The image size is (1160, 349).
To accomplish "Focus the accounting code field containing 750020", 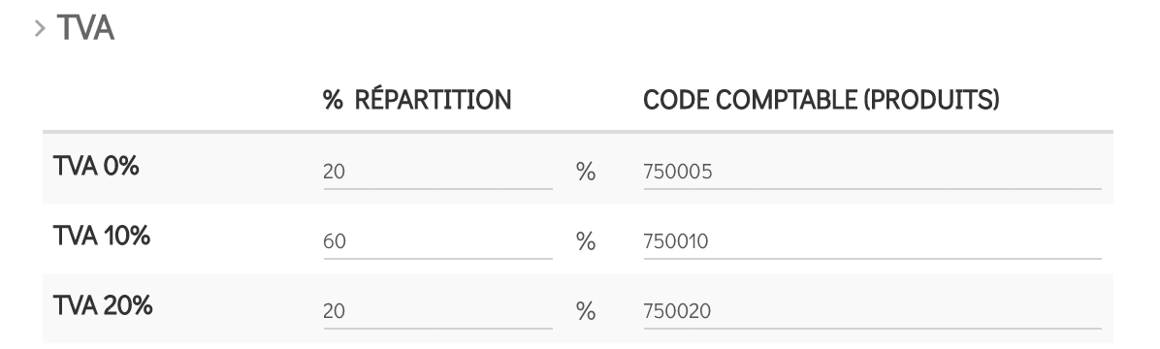I will click(872, 310).
